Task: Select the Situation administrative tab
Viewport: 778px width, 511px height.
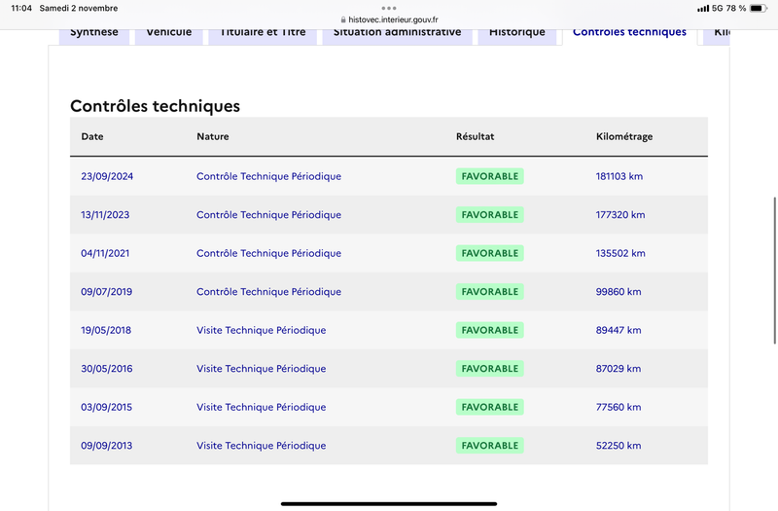Action: point(397,36)
